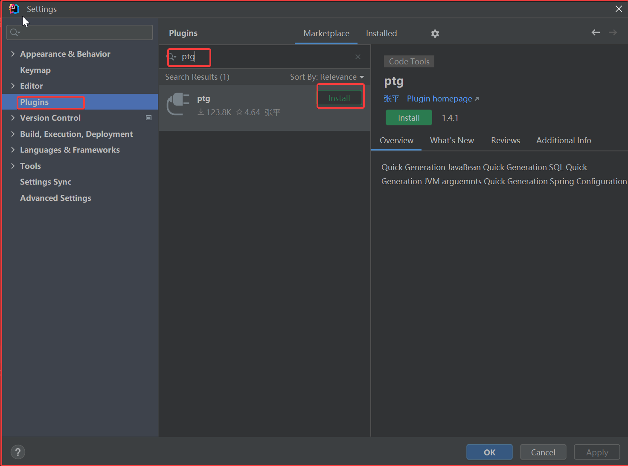
Task: Click the Quick Generation JavaBean description text
Action: pos(504,174)
